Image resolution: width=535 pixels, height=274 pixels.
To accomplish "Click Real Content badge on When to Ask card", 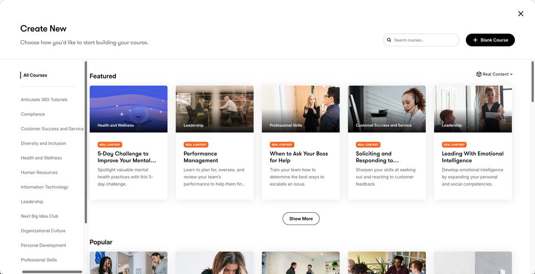I will [x=282, y=145].
